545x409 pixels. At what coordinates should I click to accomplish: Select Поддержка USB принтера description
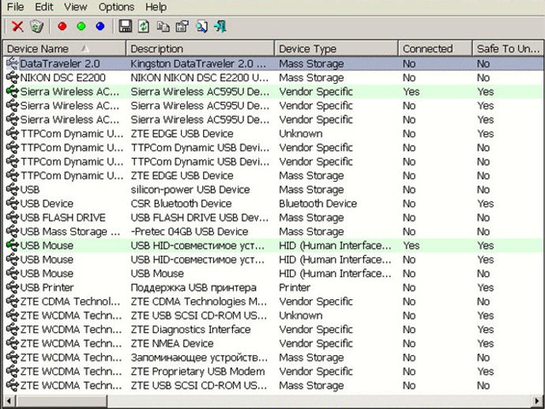click(194, 287)
